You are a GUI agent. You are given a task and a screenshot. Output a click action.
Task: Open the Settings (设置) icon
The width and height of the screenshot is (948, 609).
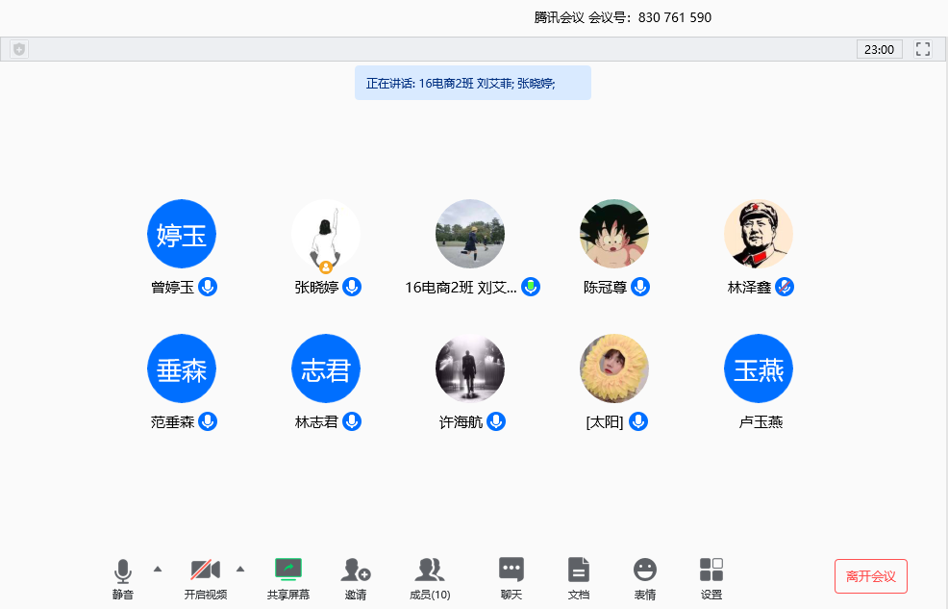(x=711, y=578)
